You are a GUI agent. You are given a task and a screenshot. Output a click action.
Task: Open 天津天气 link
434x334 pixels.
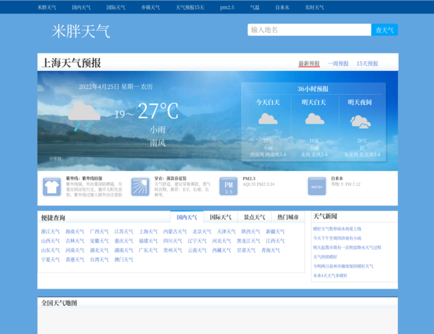[226, 232]
